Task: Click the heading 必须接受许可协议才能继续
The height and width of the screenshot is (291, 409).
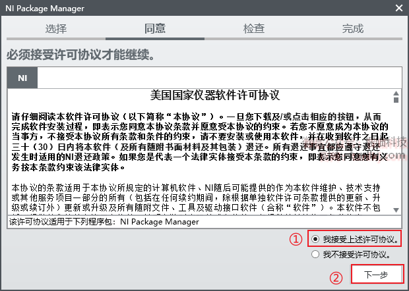Action: click(x=80, y=55)
